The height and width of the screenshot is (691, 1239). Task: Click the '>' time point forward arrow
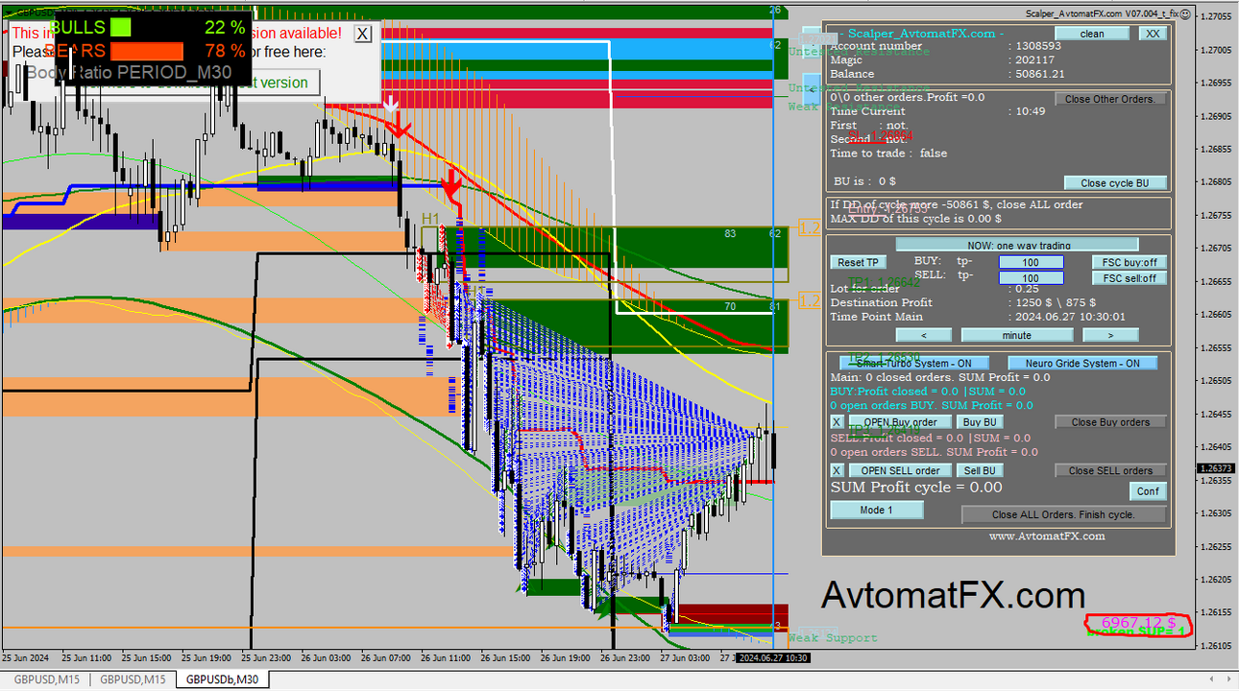point(1110,335)
